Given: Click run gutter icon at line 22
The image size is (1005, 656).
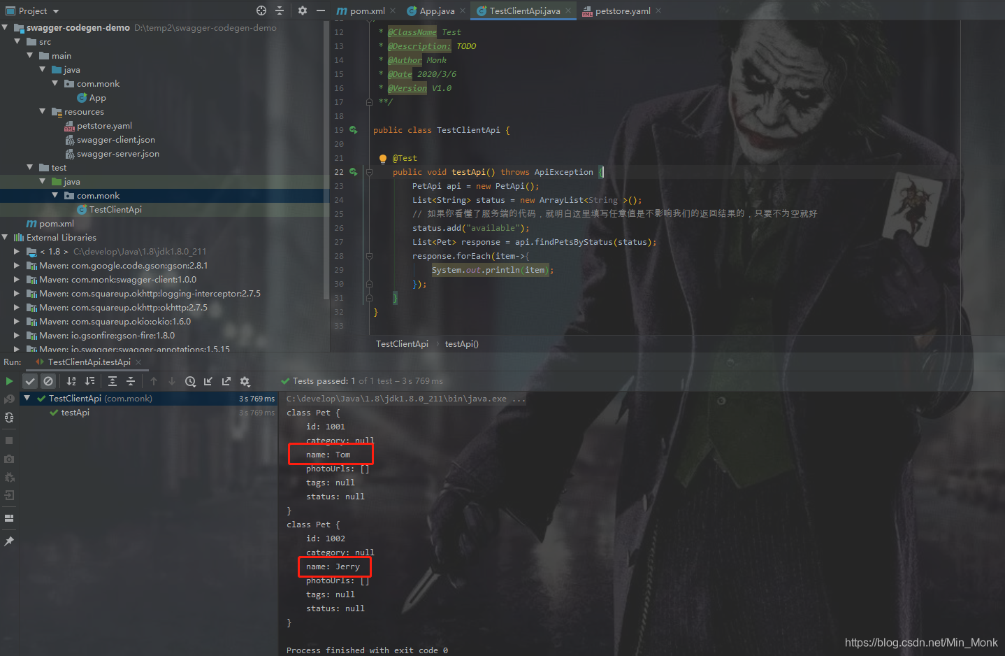Looking at the screenshot, I should click(354, 172).
